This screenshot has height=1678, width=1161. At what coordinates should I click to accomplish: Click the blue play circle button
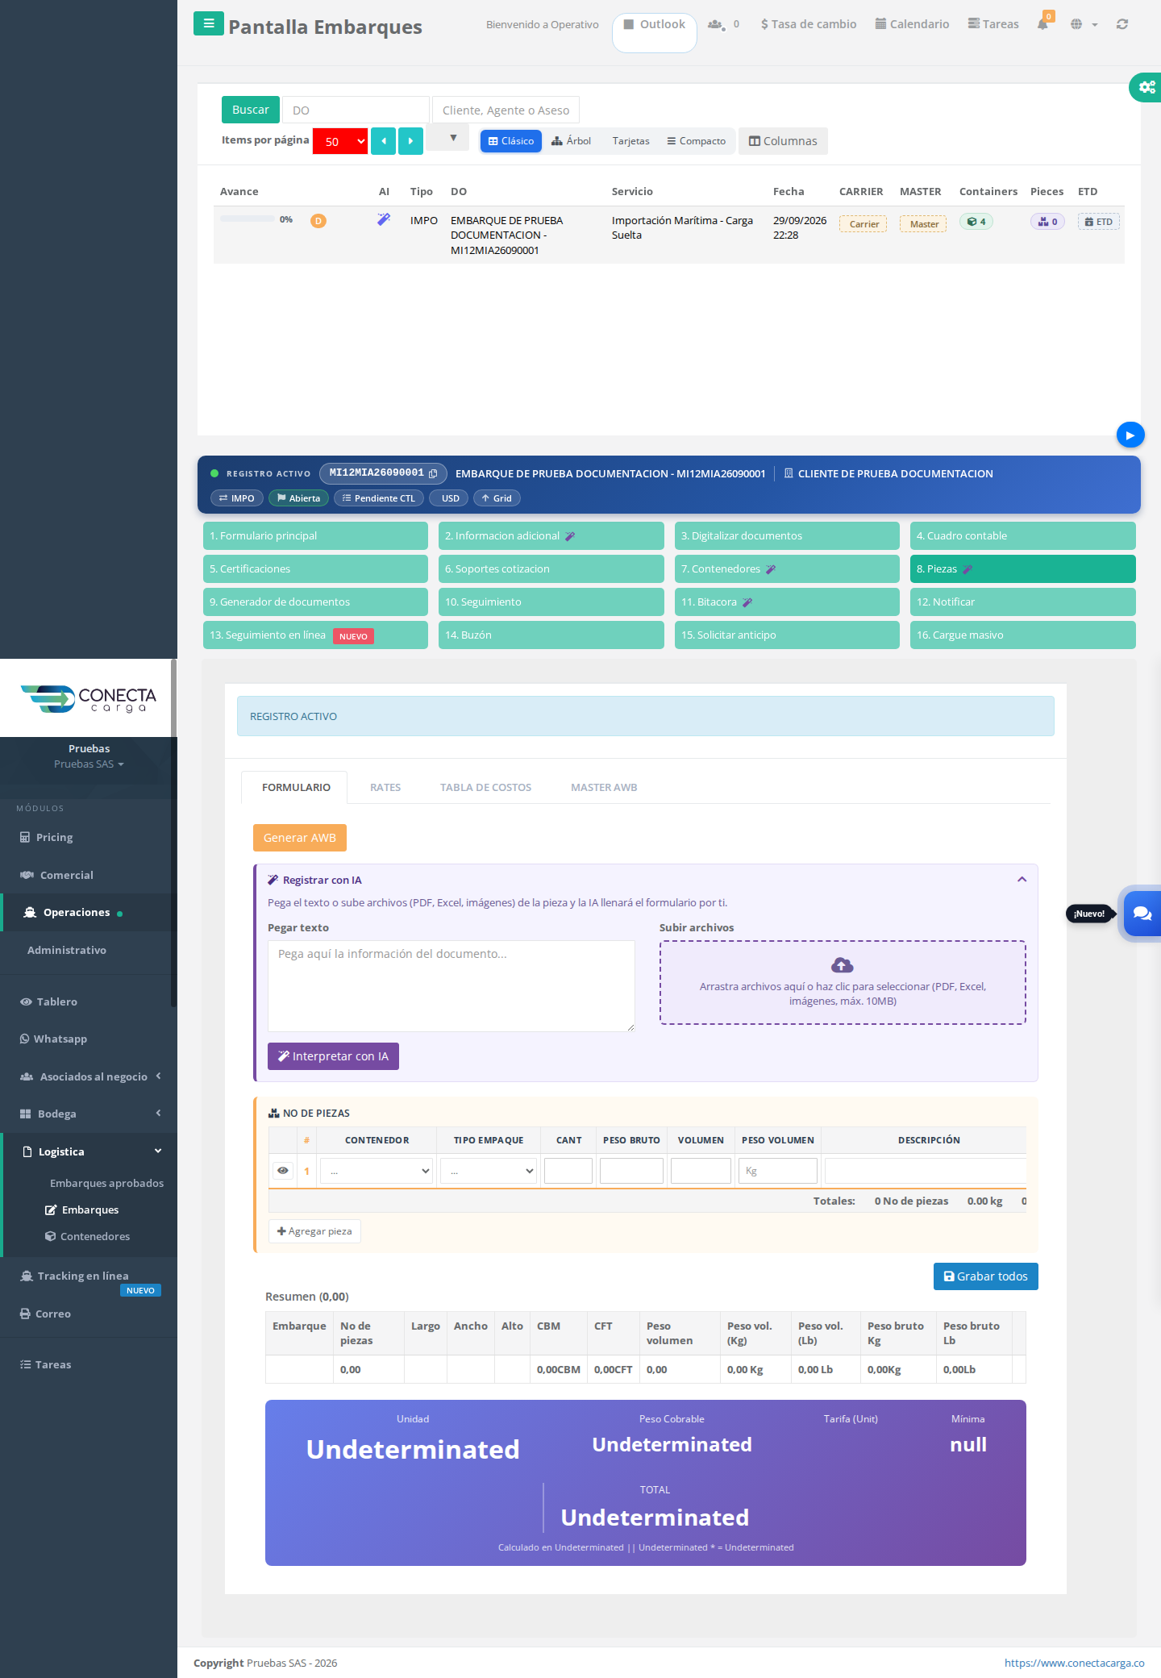click(x=1130, y=435)
